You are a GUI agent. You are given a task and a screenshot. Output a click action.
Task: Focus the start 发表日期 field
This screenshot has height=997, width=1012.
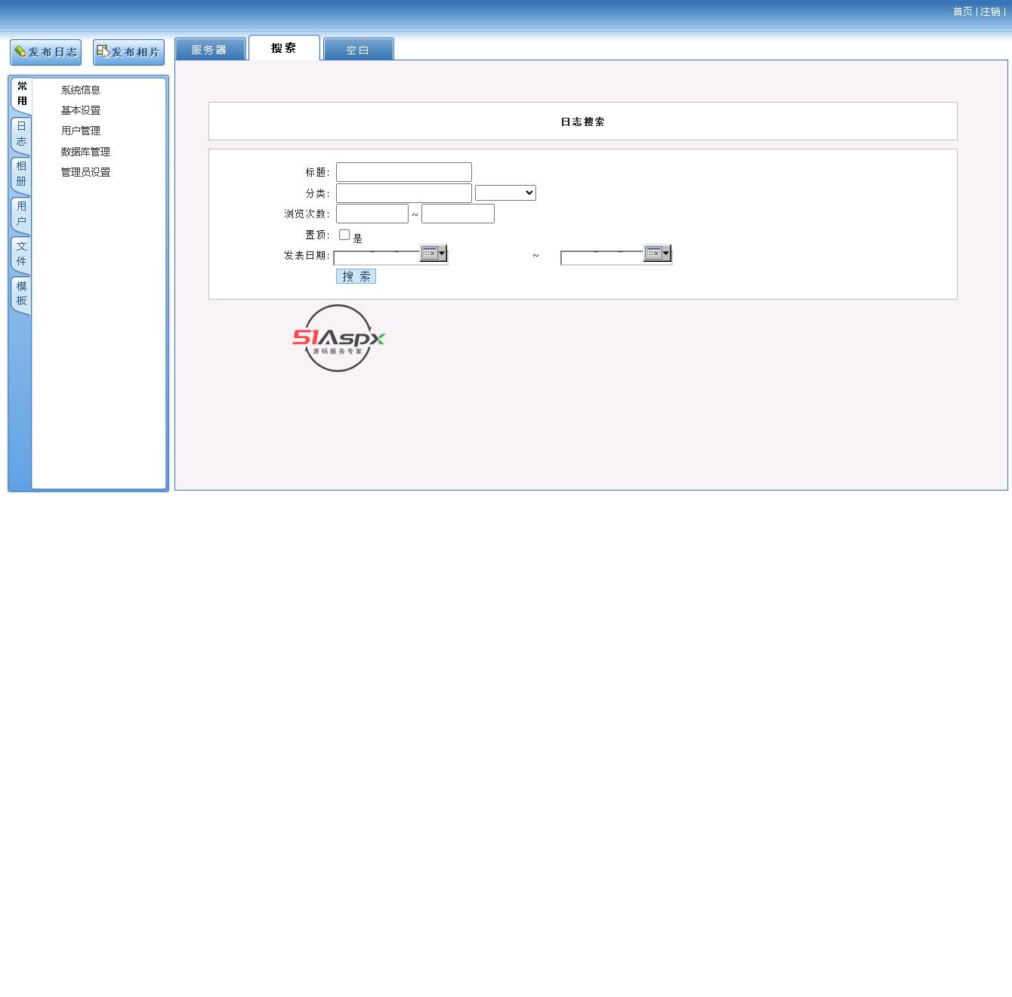click(377, 258)
